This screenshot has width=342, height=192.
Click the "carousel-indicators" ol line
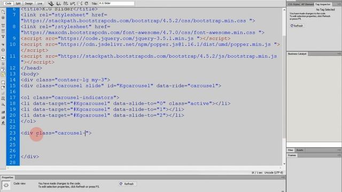tap(70, 98)
